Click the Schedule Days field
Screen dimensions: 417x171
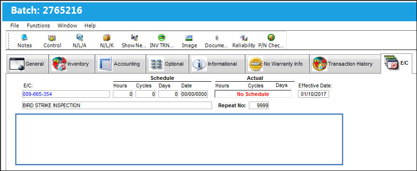(168, 94)
